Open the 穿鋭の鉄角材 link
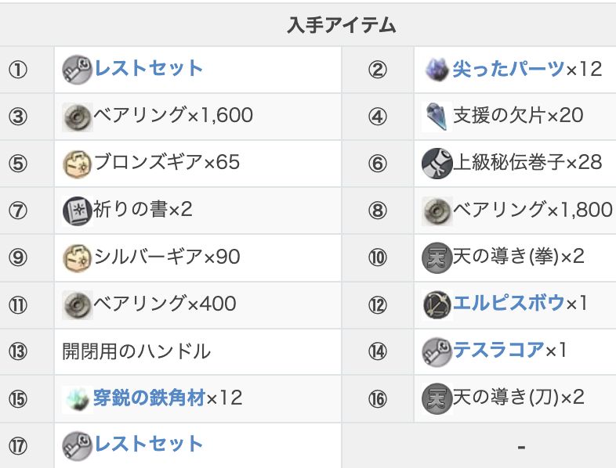 coord(148,398)
